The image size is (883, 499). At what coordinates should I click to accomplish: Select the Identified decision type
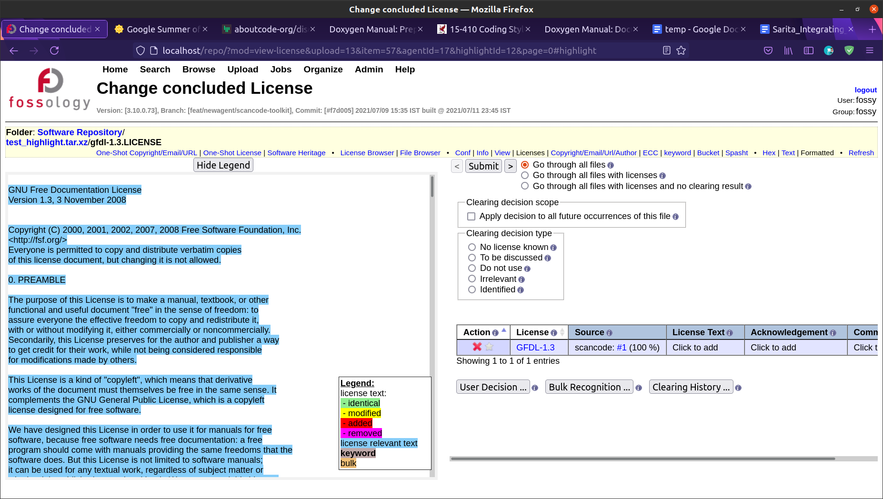[472, 289]
